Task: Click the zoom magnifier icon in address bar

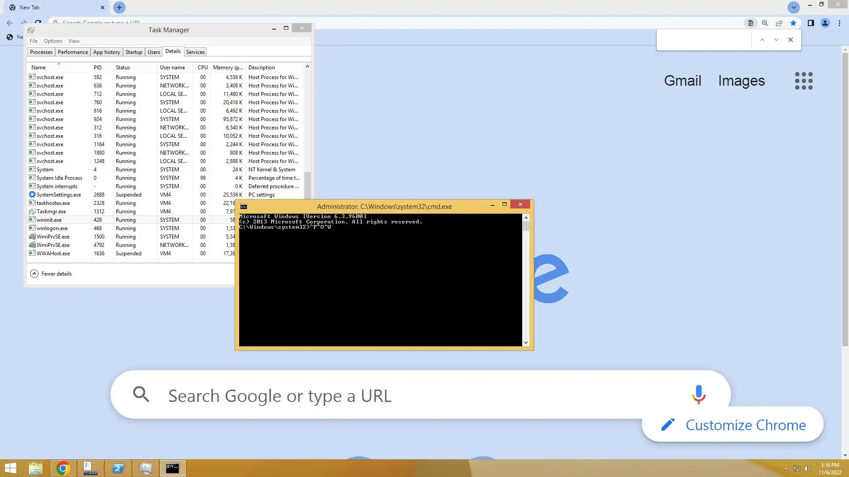Action: click(765, 23)
